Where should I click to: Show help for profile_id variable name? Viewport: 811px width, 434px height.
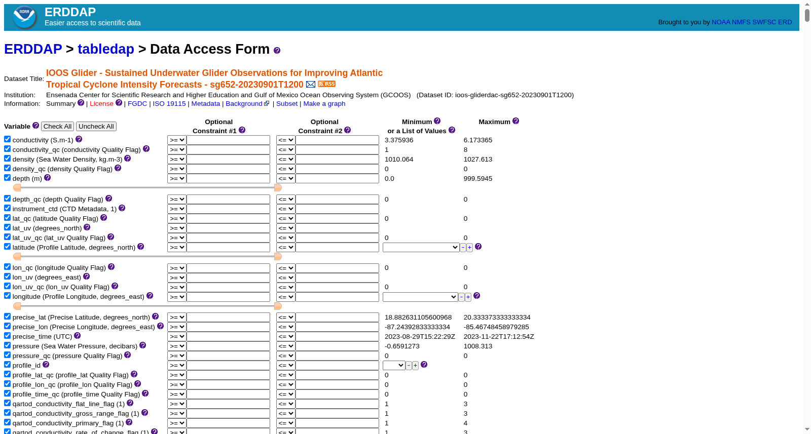[x=46, y=365]
